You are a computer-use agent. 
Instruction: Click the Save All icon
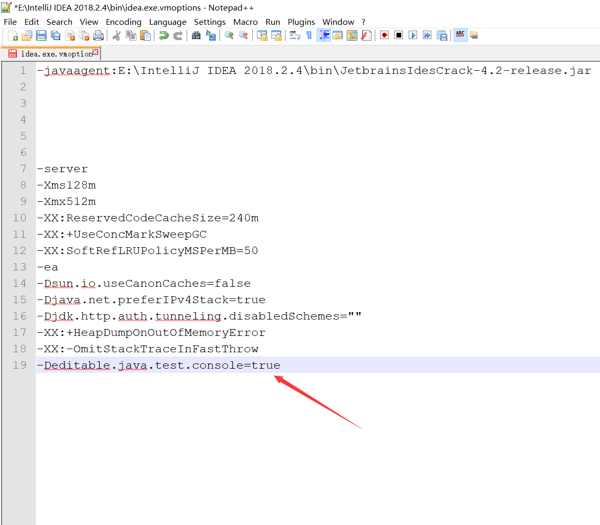coord(56,35)
